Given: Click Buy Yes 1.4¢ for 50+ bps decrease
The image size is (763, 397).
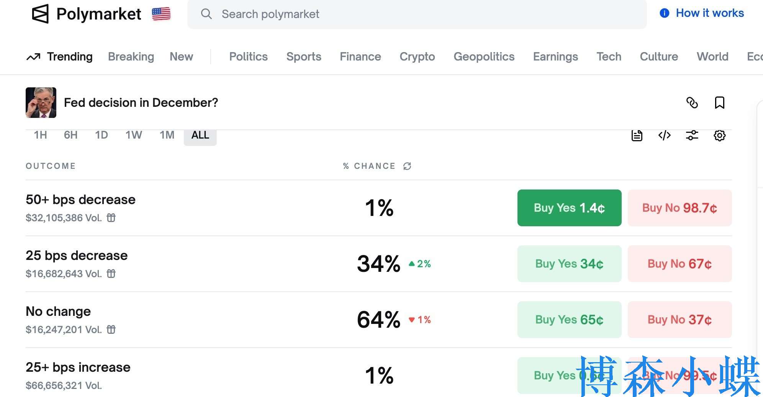Looking at the screenshot, I should pos(569,208).
